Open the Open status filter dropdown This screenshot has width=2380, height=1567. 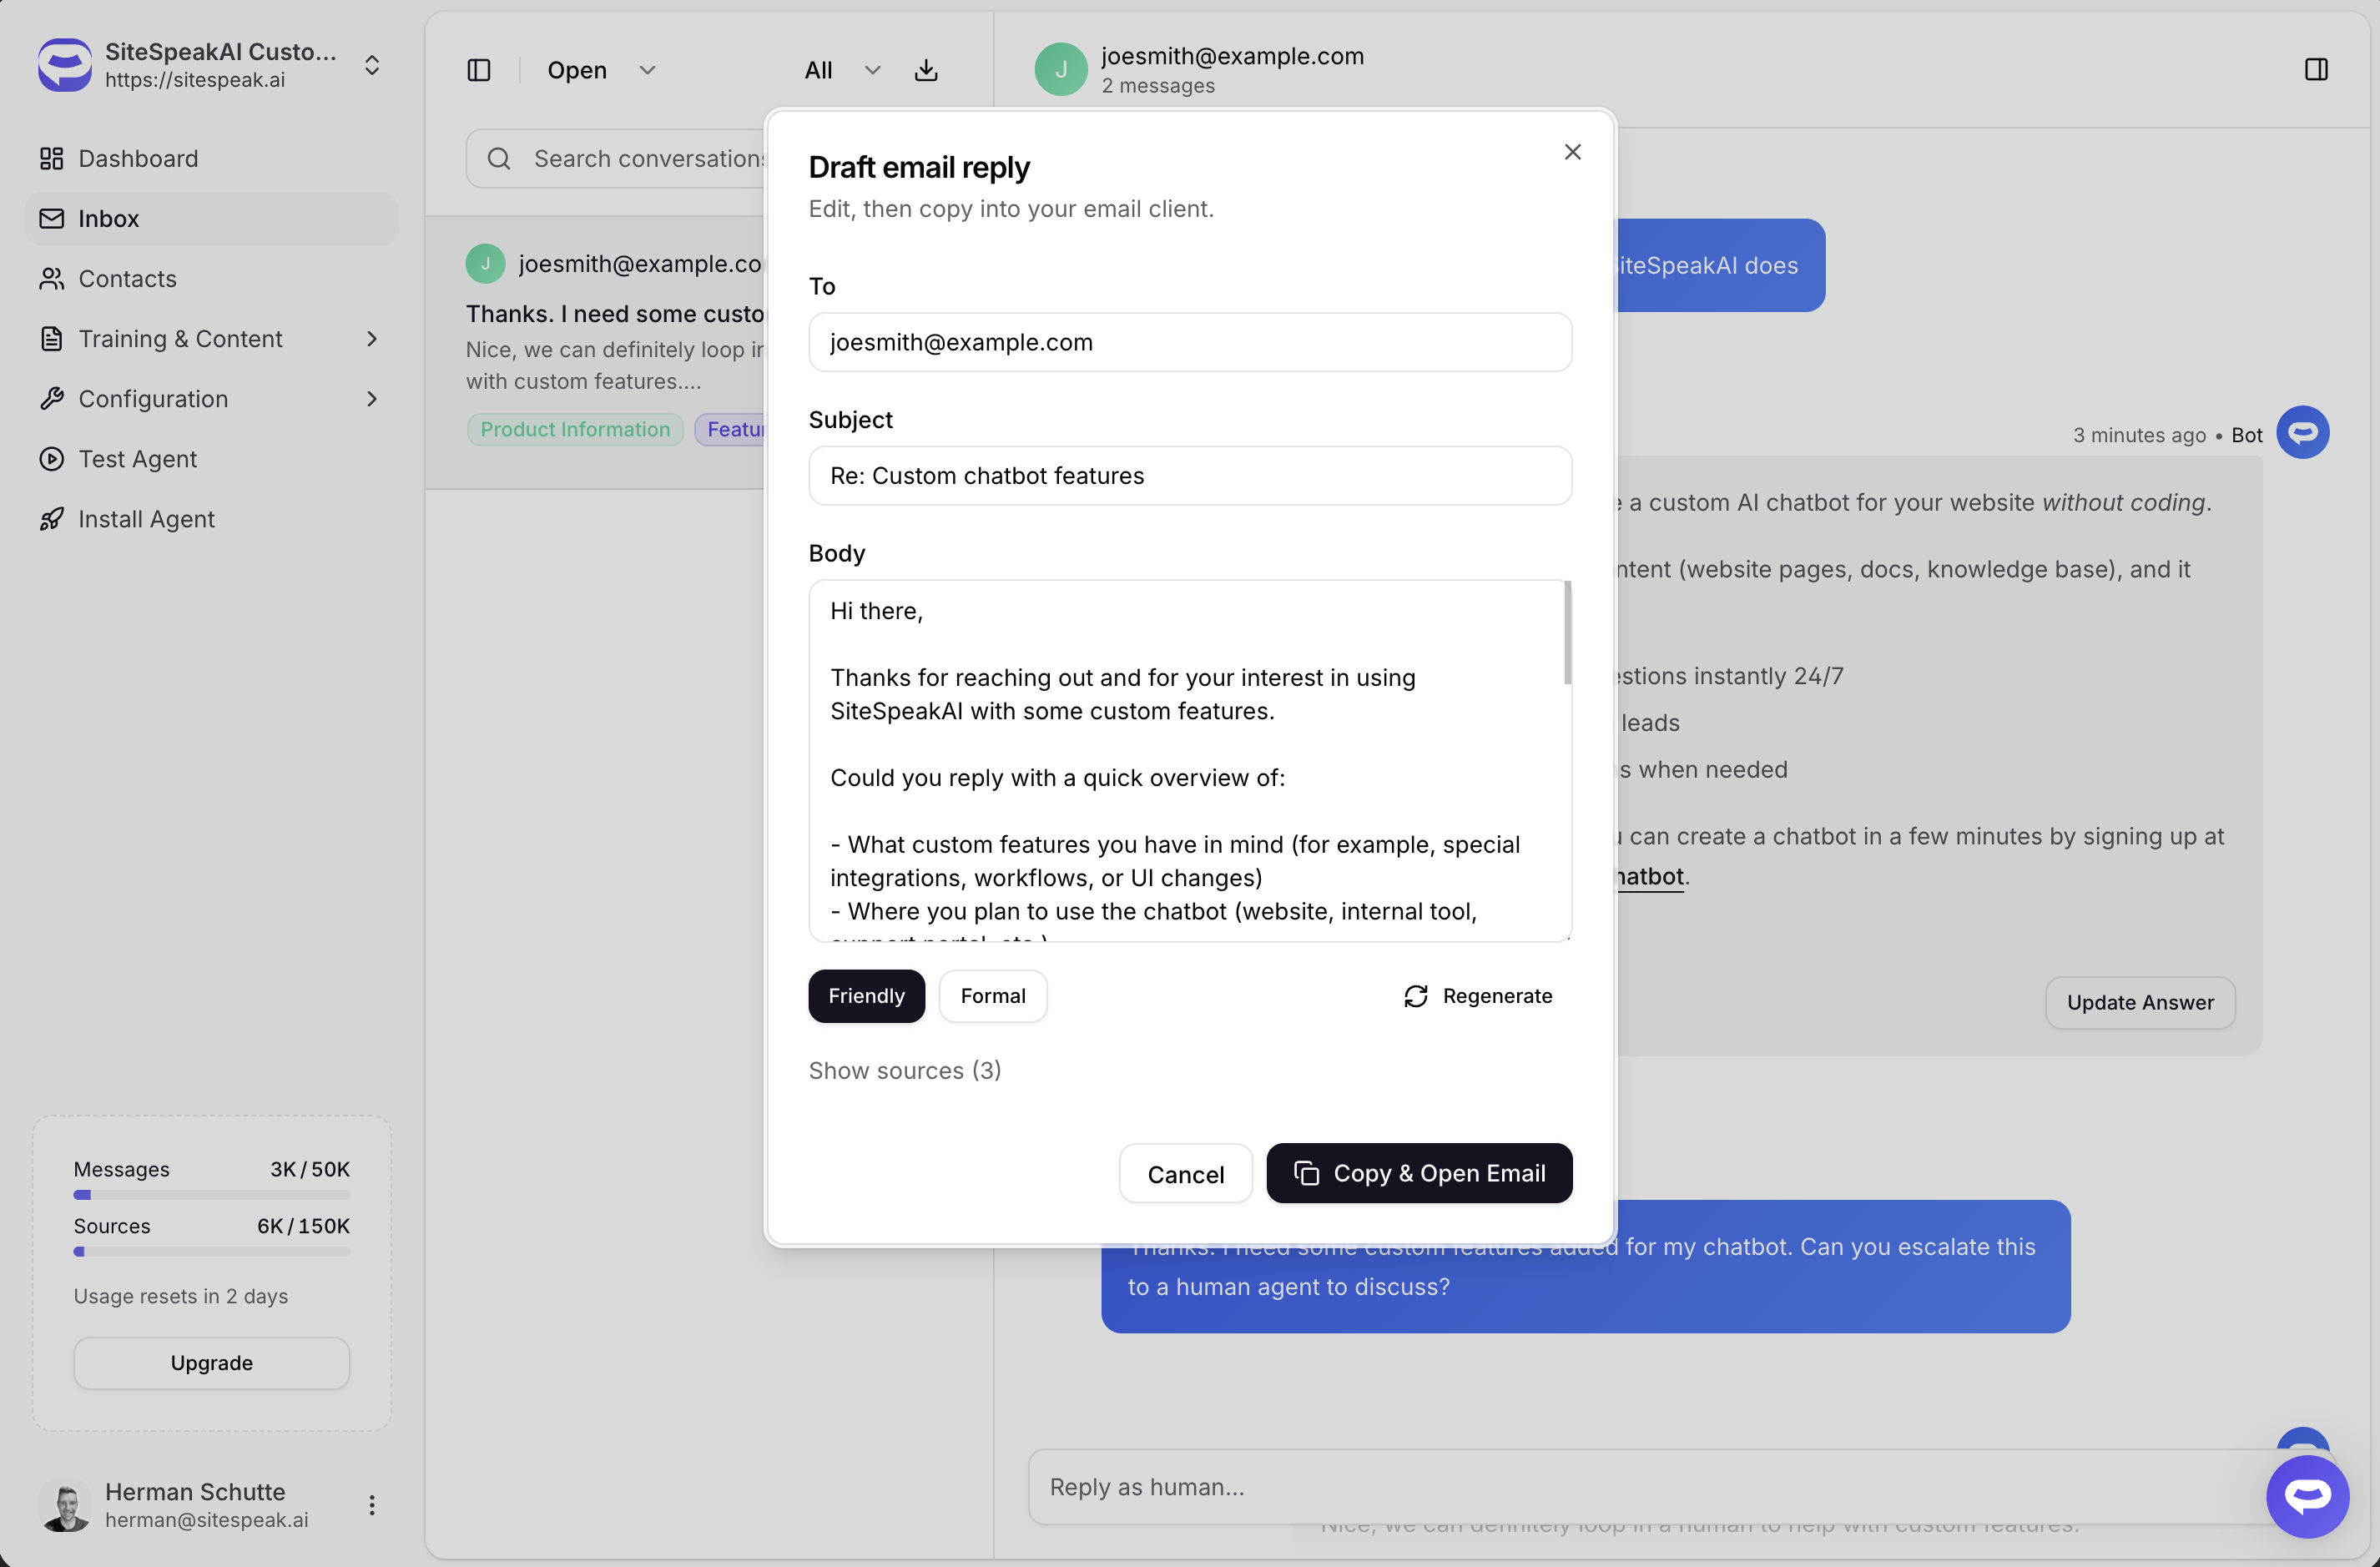click(601, 69)
